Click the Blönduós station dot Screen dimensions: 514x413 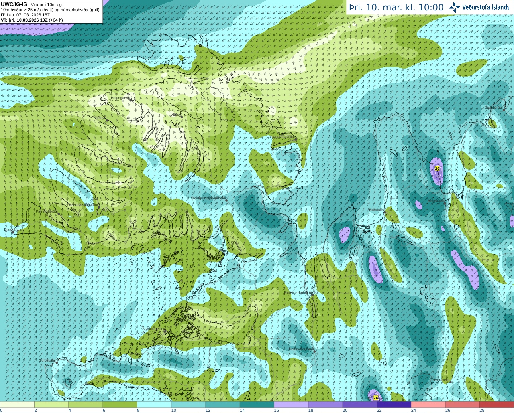coord(385,213)
